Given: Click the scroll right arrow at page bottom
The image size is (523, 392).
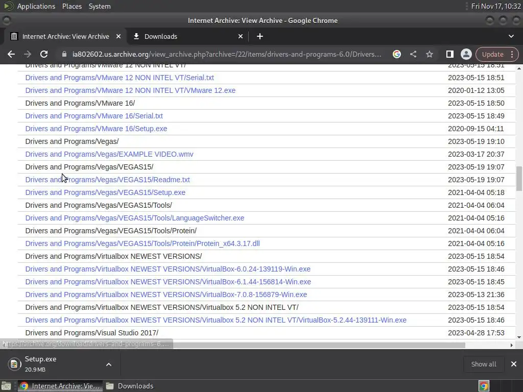Looking at the screenshot, I should pyautogui.click(x=511, y=345).
